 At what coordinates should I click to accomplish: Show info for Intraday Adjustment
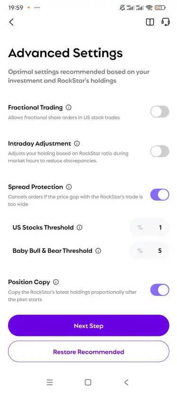click(77, 143)
